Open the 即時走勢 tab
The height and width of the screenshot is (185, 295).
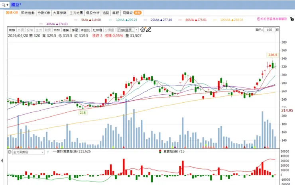point(28,13)
